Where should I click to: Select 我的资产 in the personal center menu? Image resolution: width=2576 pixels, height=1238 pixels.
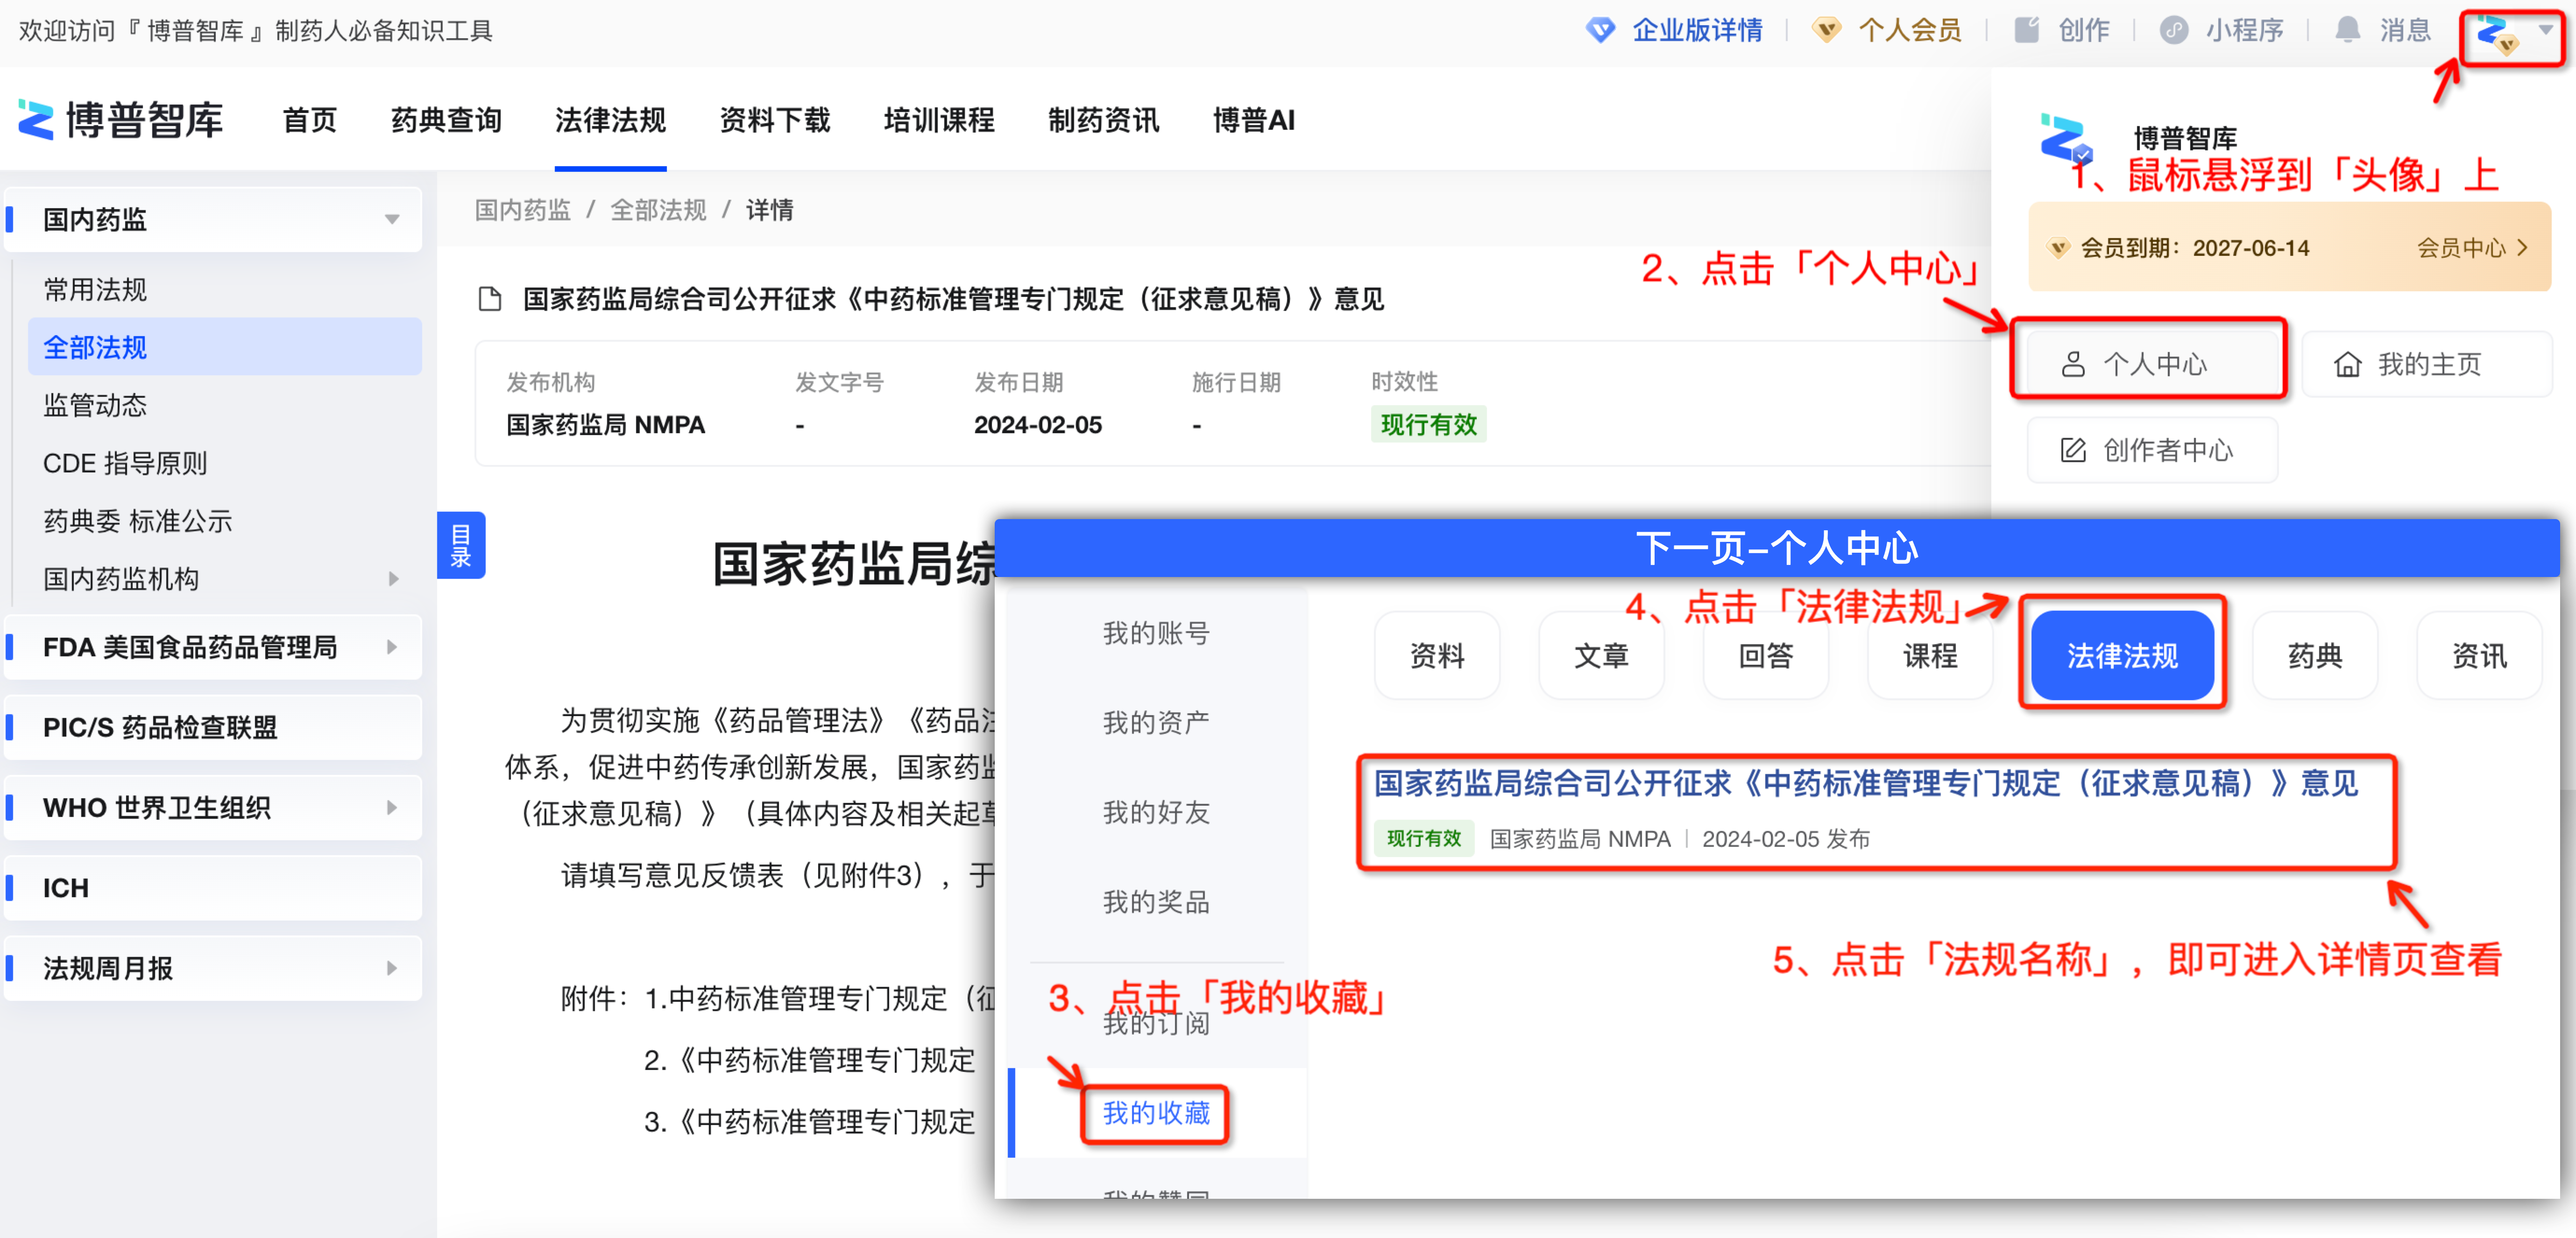coord(1156,722)
